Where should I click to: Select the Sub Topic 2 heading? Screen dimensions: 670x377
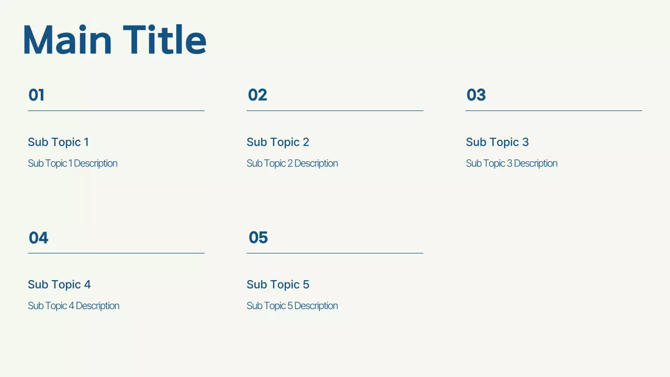[278, 142]
